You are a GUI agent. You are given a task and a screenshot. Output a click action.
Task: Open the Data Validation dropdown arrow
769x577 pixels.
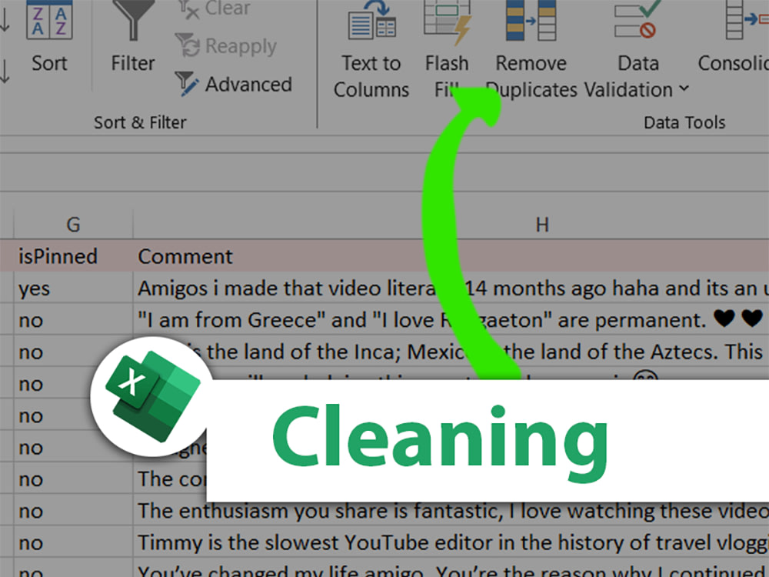click(683, 90)
